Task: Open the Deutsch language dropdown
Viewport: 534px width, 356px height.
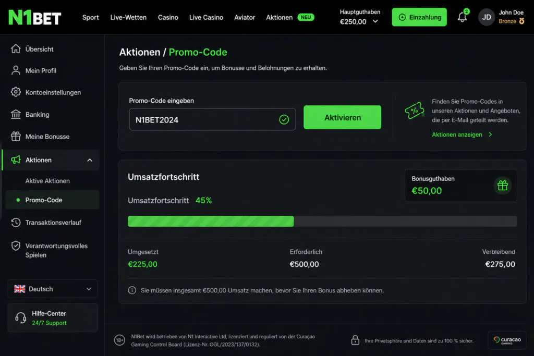Action: tap(53, 289)
